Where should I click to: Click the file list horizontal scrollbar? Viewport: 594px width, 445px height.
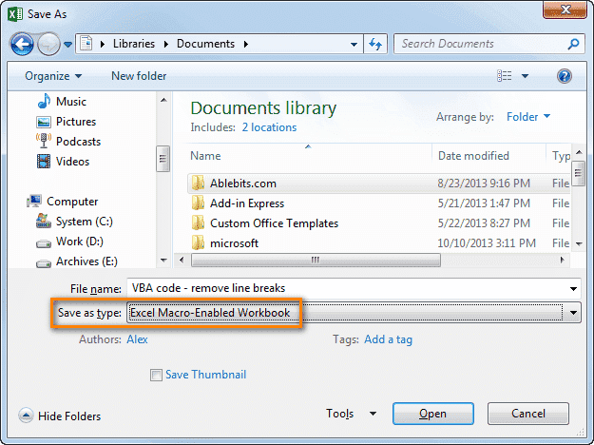[x=316, y=260]
